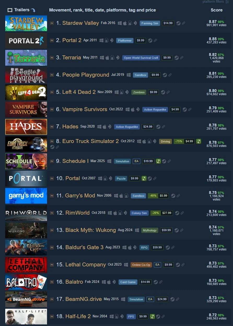Screen dimensions: 233x326
Task: Click the film icon next to Trailers
Action: click(x=10, y=10)
